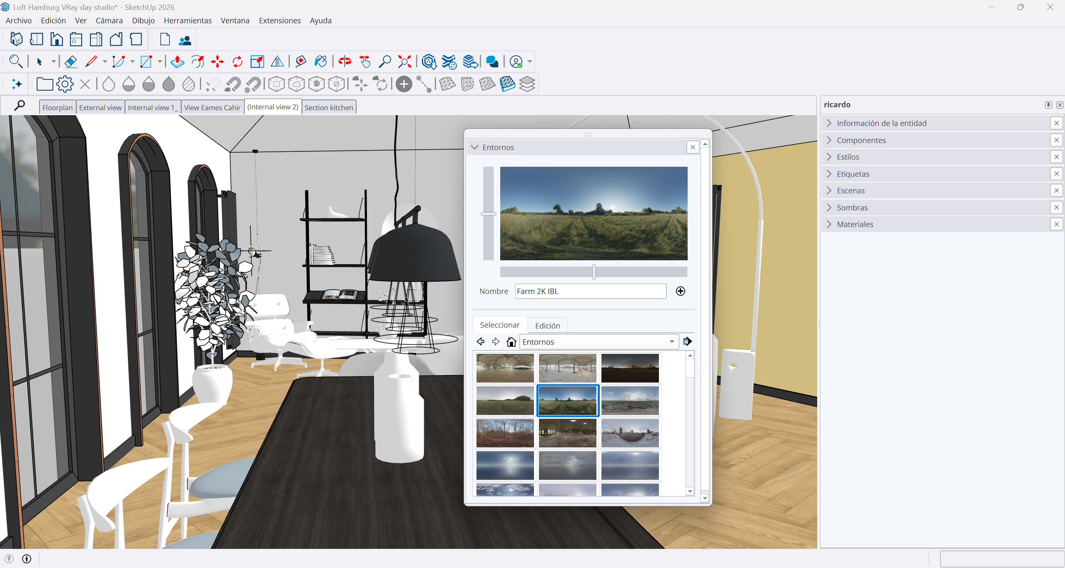The image size is (1065, 568).
Task: Open the blue chat bubbles icon
Action: (492, 62)
